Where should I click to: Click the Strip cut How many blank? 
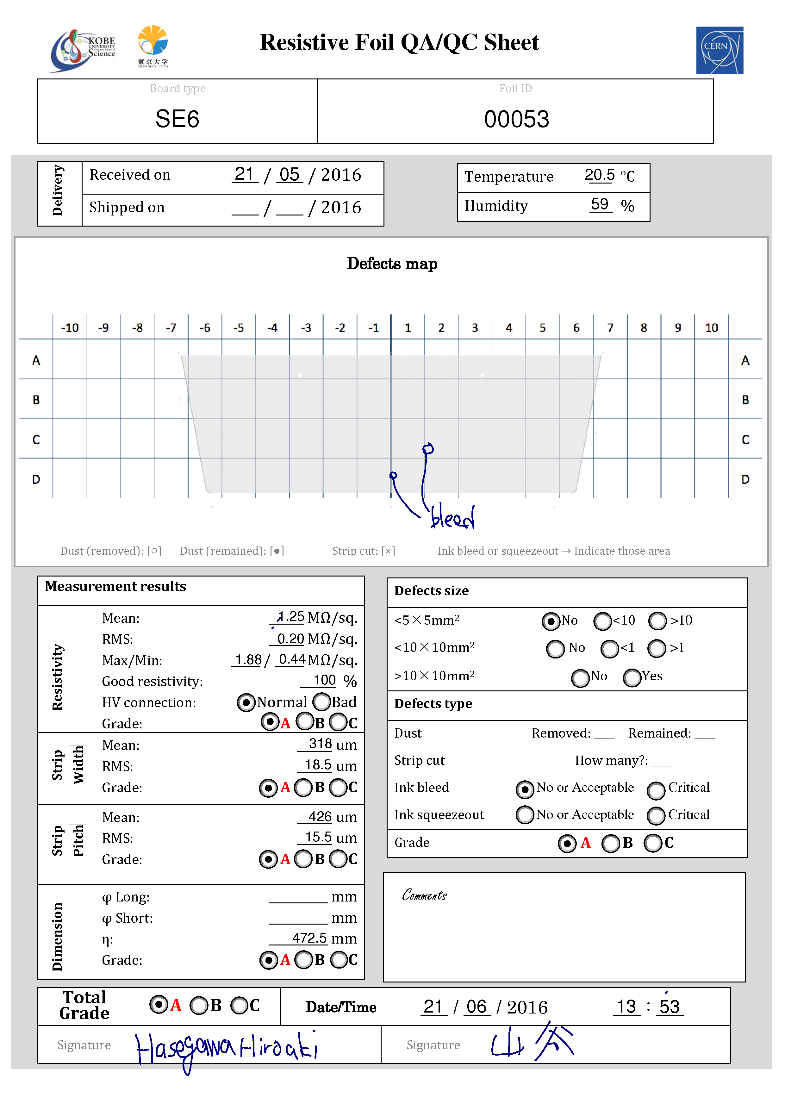click(661, 761)
